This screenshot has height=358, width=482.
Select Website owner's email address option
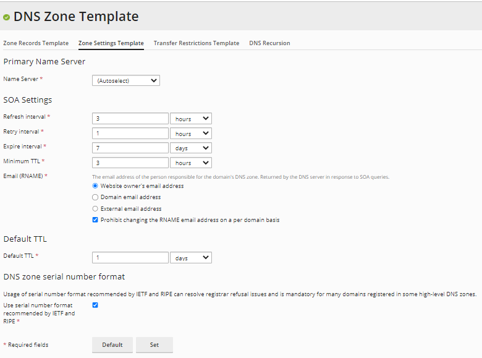(x=95, y=185)
